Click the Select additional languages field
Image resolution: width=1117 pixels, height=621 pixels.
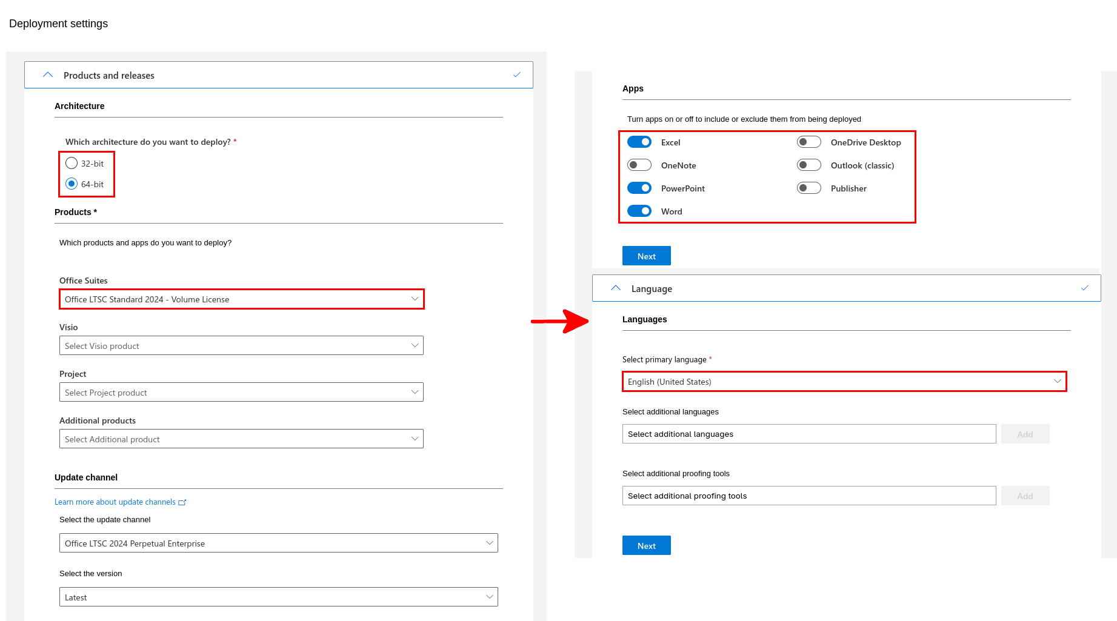coord(809,434)
